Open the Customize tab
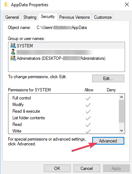 pyautogui.click(x=103, y=17)
